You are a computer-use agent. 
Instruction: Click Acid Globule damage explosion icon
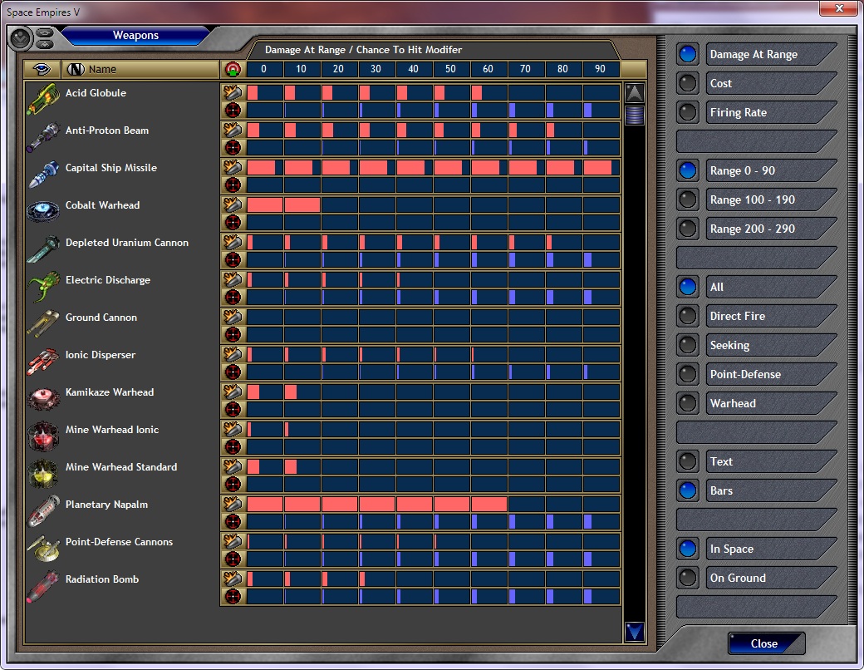(233, 92)
